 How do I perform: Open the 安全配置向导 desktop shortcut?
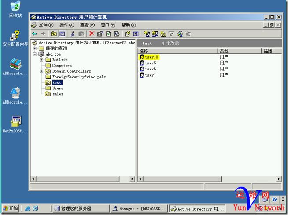pos(15,38)
